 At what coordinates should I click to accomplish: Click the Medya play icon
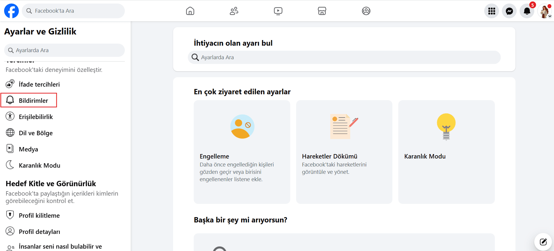10,148
